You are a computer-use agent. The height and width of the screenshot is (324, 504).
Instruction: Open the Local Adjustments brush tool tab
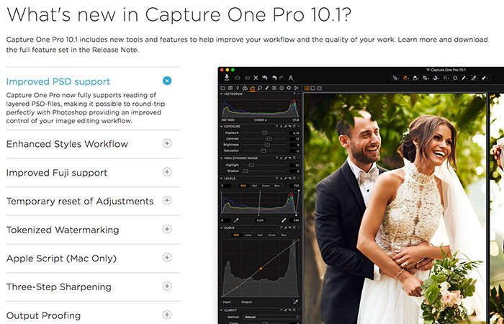[267, 88]
